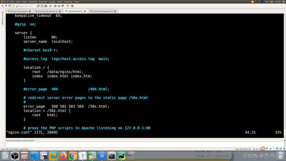
Task: Launch WPS Writer from the dock
Action: coord(102,156)
